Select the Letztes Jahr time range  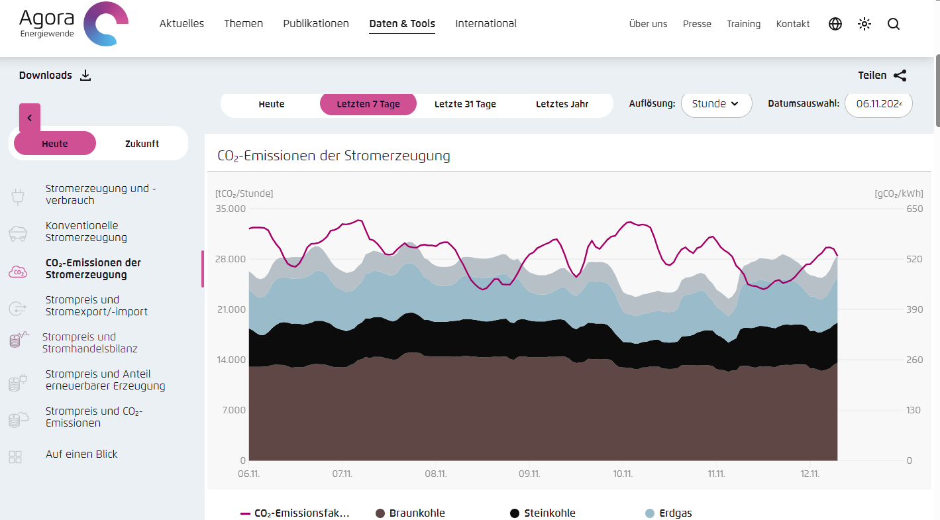coord(562,104)
